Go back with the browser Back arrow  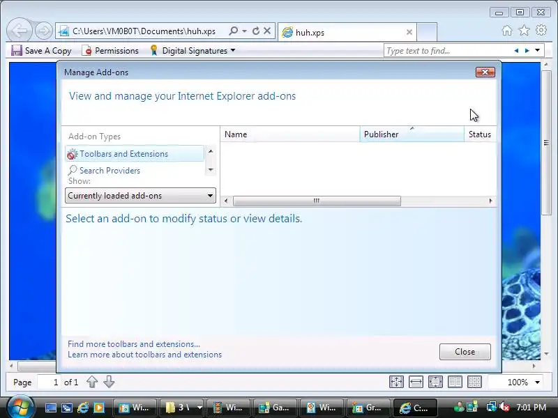(20, 31)
